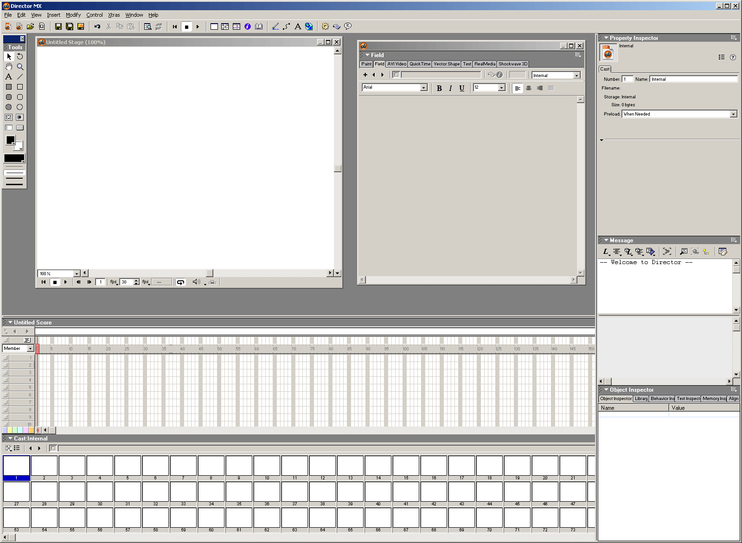Toggle channel 1 visibility in Score
Image resolution: width=742 pixels, height=543 pixels.
(6, 358)
